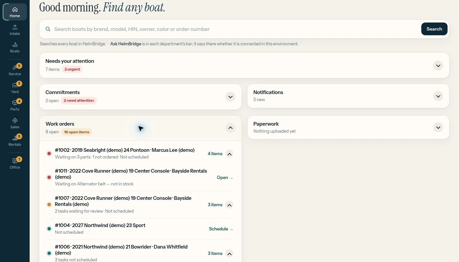Click the Search button
The width and height of the screenshot is (459, 262).
point(434,29)
